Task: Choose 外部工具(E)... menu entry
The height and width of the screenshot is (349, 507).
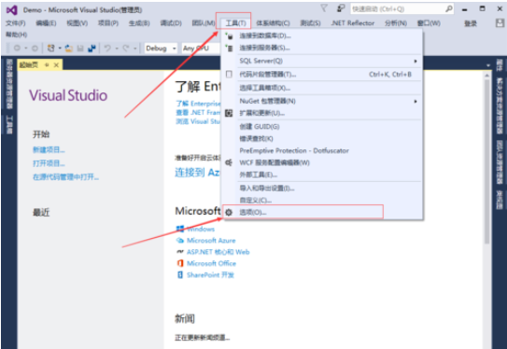Action: coord(322,174)
